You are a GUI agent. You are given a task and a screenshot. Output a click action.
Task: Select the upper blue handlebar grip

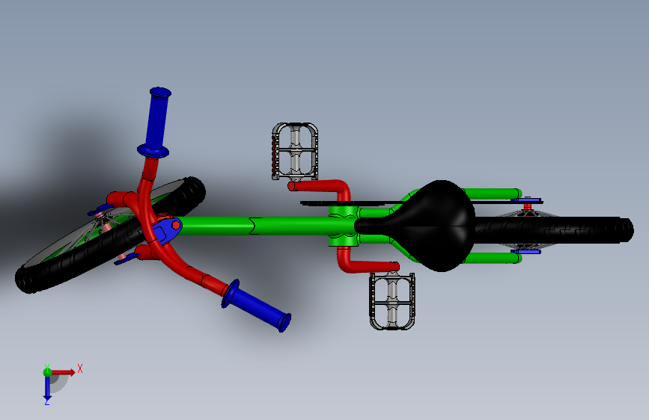point(156,123)
